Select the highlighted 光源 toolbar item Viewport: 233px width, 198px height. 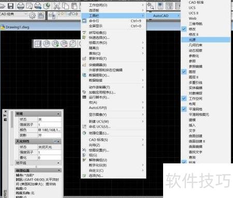206,40
